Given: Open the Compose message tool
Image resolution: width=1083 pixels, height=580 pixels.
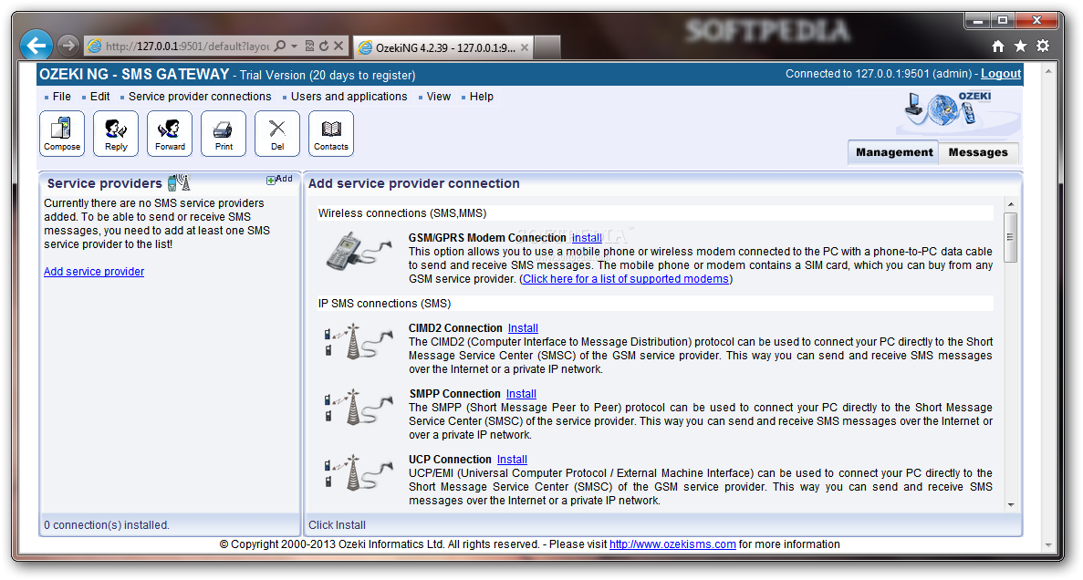Looking at the screenshot, I should pyautogui.click(x=62, y=133).
